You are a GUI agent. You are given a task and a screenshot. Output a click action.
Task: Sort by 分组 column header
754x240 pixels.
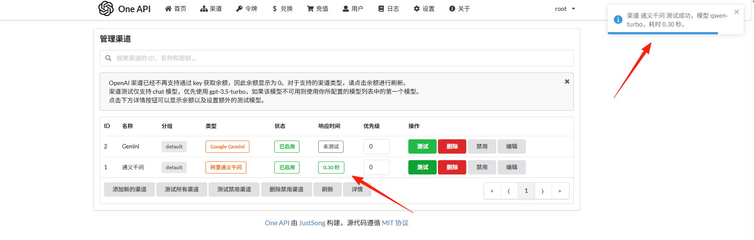pos(167,126)
